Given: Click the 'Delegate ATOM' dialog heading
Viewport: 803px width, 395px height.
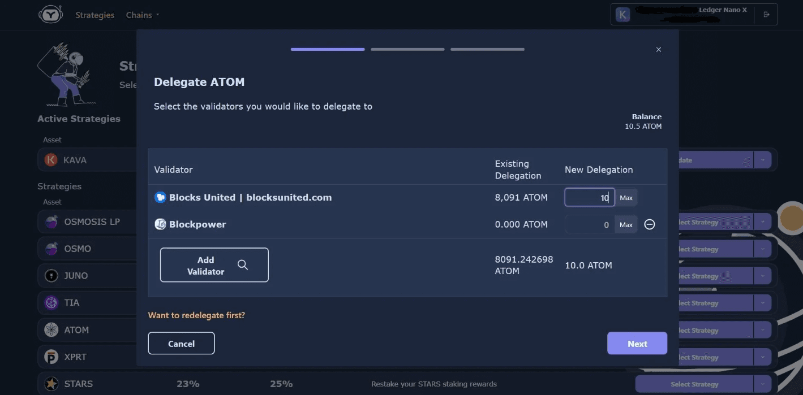Looking at the screenshot, I should [x=199, y=82].
